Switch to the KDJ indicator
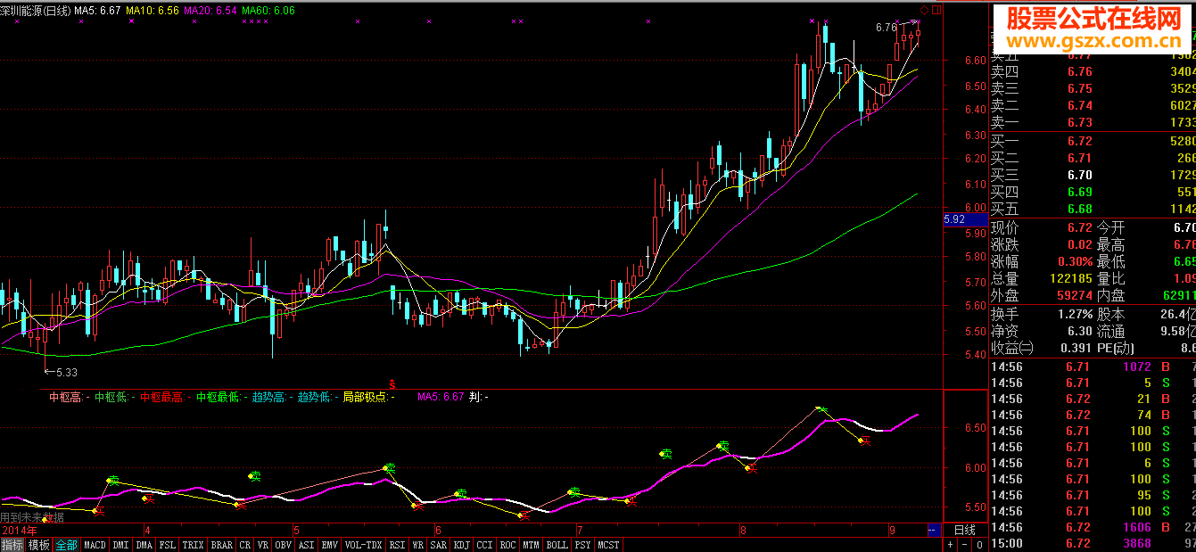 462,544
